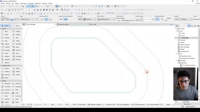This screenshot has width=200, height=112.
Task: Choose the Ventana window tool
Action: click(17, 35)
